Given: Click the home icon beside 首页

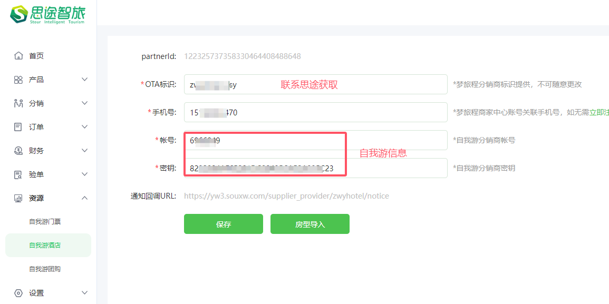Looking at the screenshot, I should coord(18,56).
